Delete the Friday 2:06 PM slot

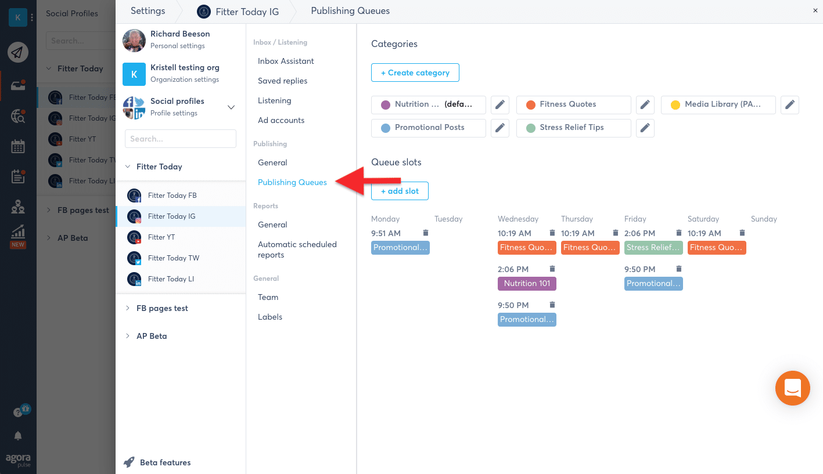click(x=679, y=233)
